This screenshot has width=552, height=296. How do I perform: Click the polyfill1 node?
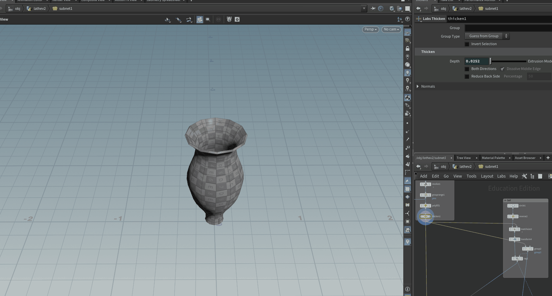point(426,206)
